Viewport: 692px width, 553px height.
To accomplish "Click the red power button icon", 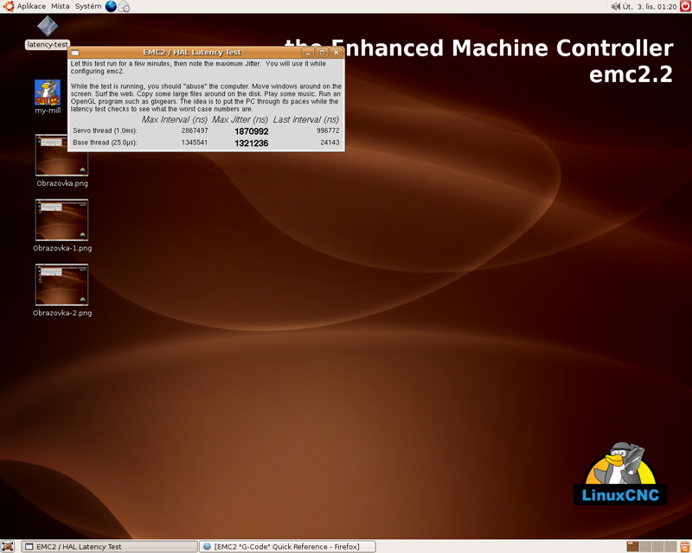I will [x=685, y=6].
